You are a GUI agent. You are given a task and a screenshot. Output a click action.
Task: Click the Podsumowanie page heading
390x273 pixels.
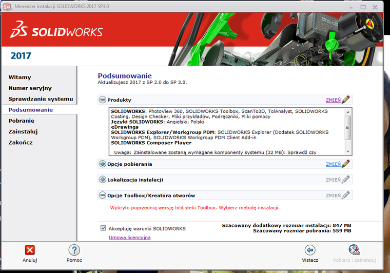point(125,76)
